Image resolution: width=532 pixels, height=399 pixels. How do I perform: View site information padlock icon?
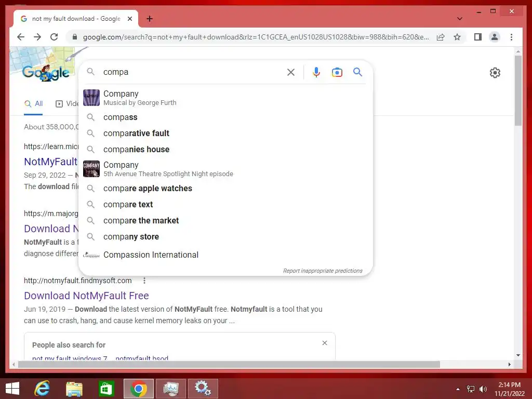[x=75, y=37]
